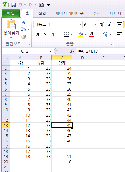
Task: Click the Select All corner triangle
Action: click(6, 58)
